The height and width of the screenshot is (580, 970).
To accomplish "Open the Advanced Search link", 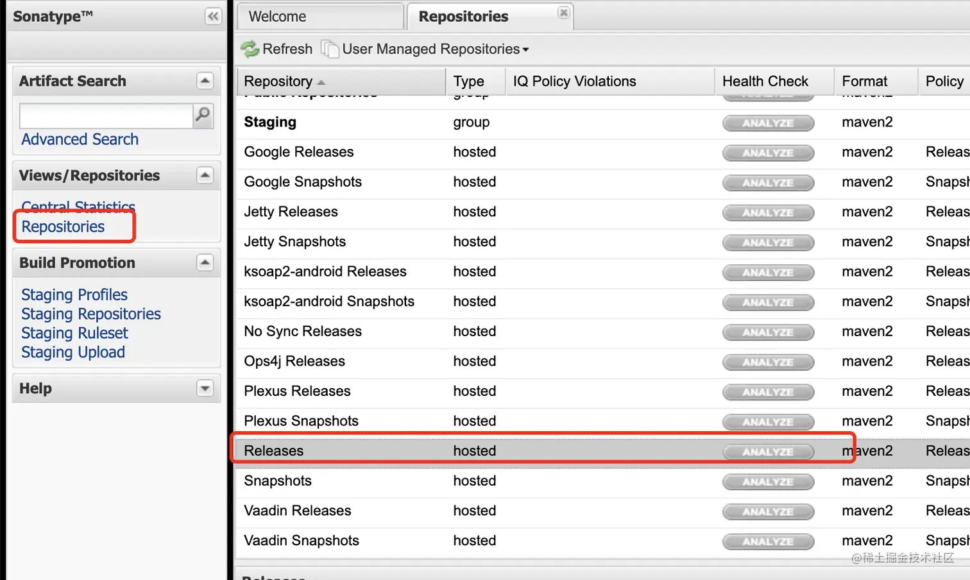I will 80,139.
